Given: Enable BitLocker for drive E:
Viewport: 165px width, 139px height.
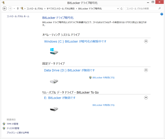Looking at the screenshot, I should [104, 105].
